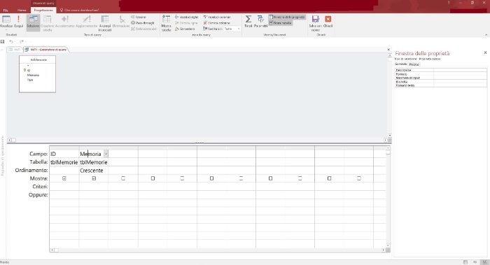Image resolution: width=490 pixels, height=265 pixels.
Task: Toggle the Totali sigma icon
Action: [248, 22]
